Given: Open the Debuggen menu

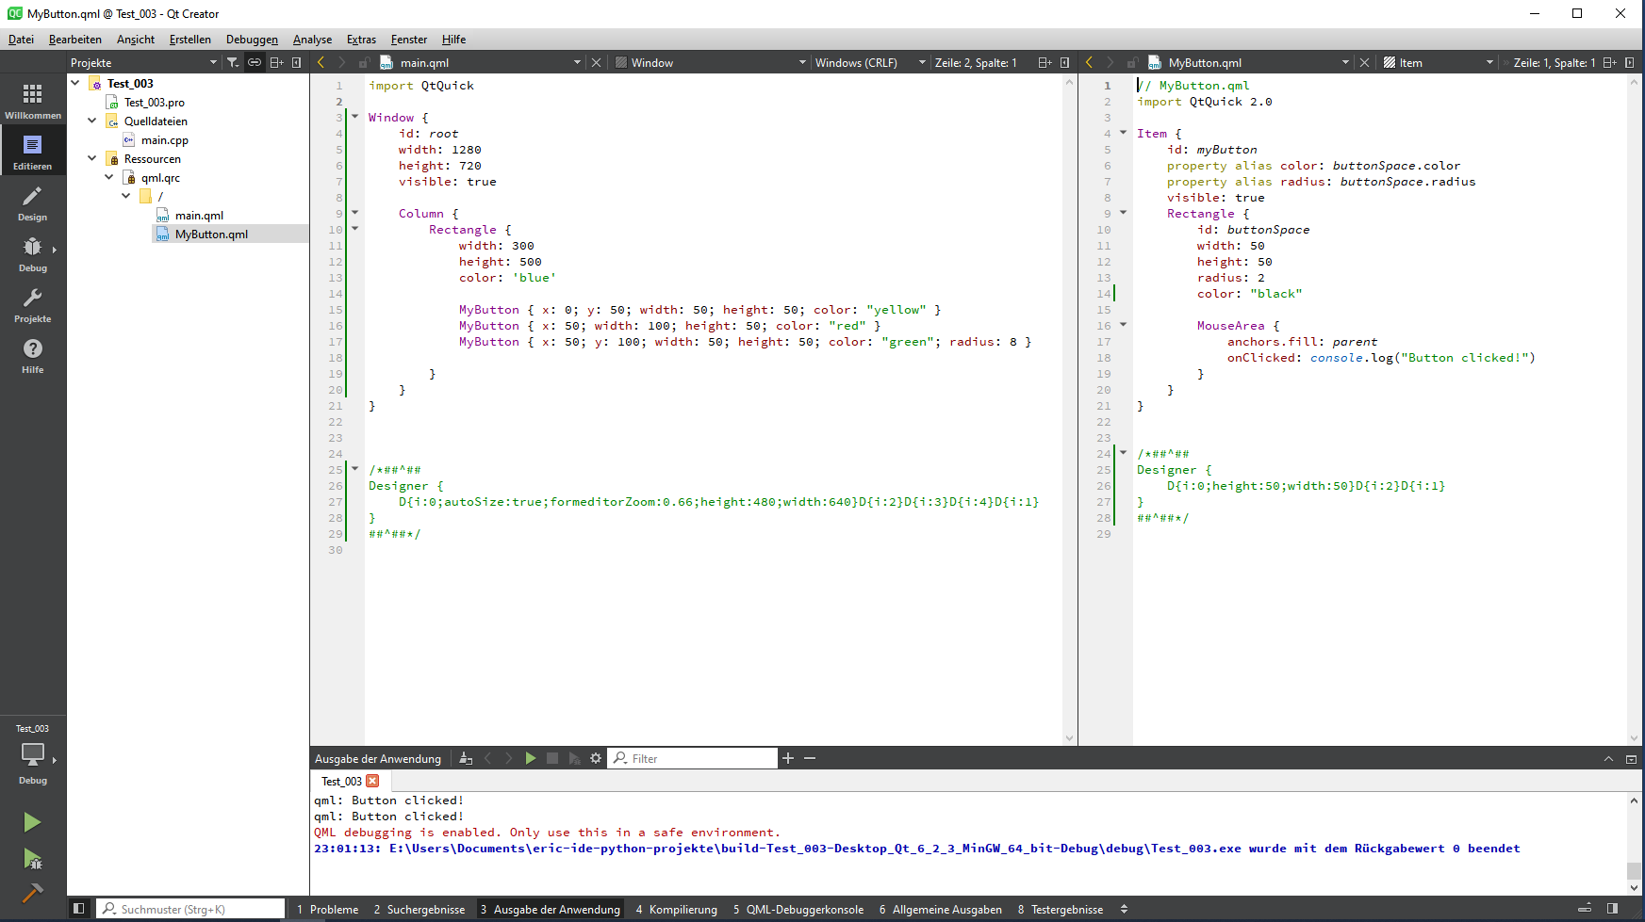Looking at the screenshot, I should click(252, 40).
